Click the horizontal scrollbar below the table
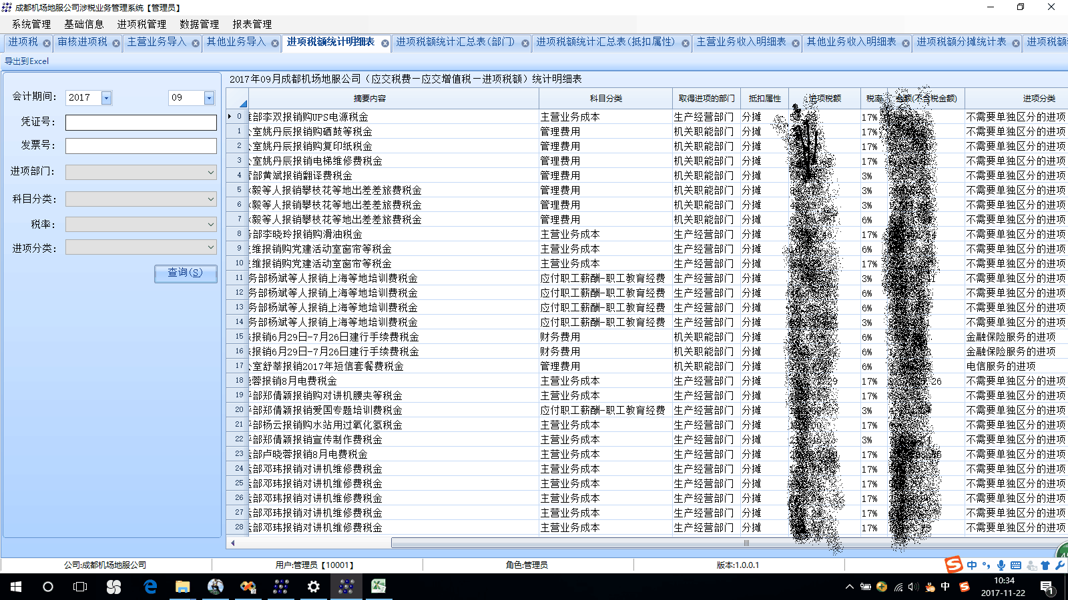Image resolution: width=1068 pixels, height=600 pixels. click(x=641, y=543)
